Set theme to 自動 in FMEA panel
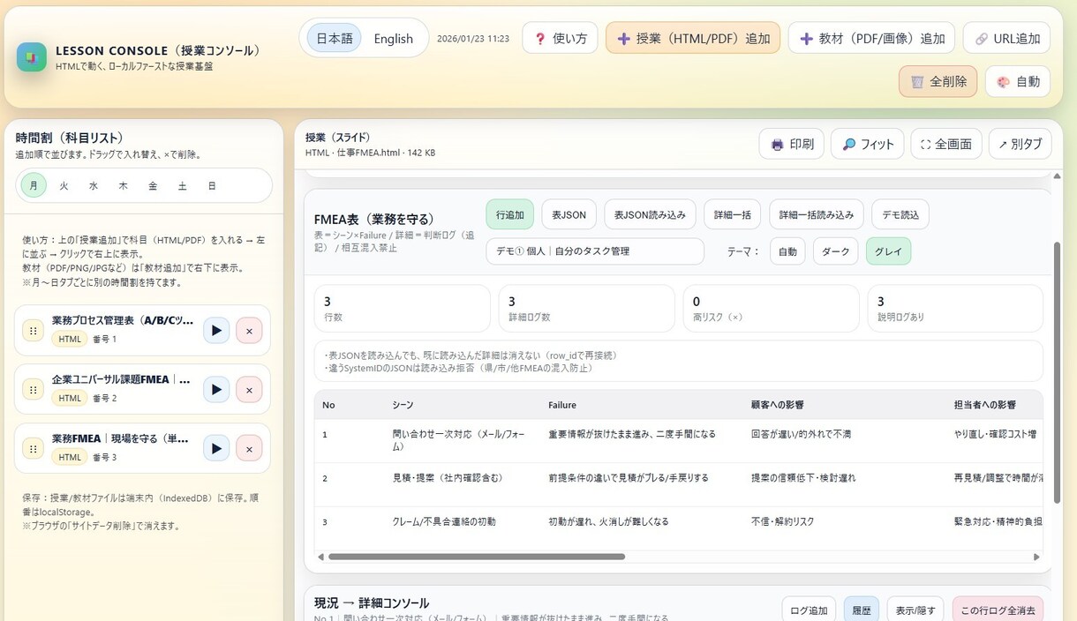1077x621 pixels. coord(787,251)
